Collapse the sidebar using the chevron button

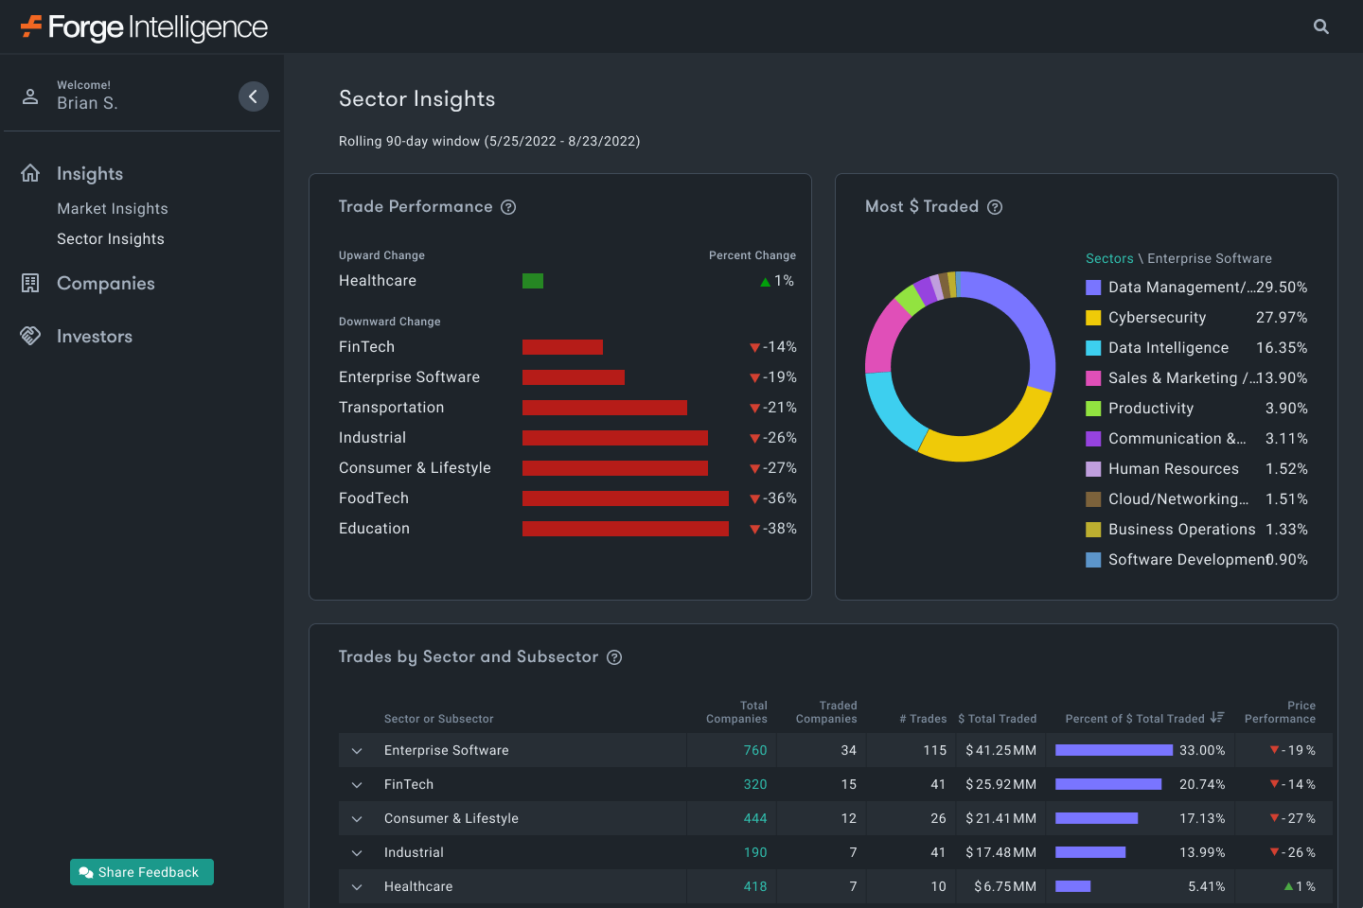tap(253, 96)
